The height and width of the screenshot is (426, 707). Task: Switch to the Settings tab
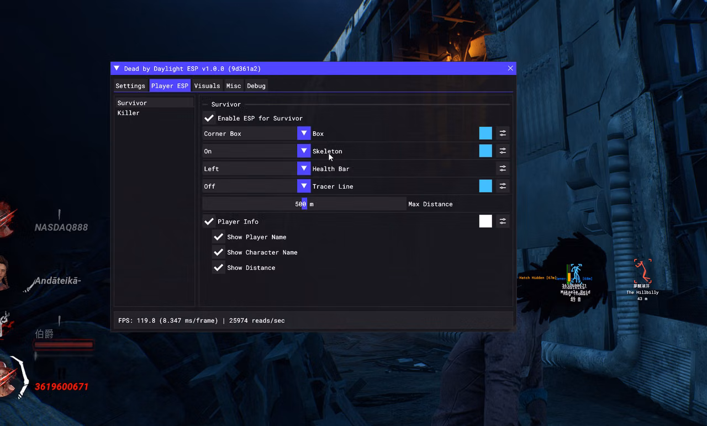130,86
